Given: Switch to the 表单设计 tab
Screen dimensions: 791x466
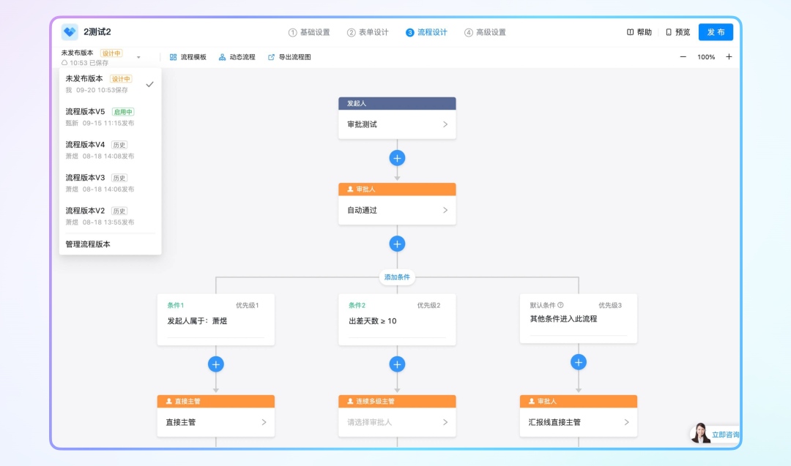Looking at the screenshot, I should tap(368, 32).
